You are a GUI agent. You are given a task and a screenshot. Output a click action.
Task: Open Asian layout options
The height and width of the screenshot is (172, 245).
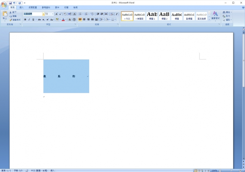click(x=106, y=14)
